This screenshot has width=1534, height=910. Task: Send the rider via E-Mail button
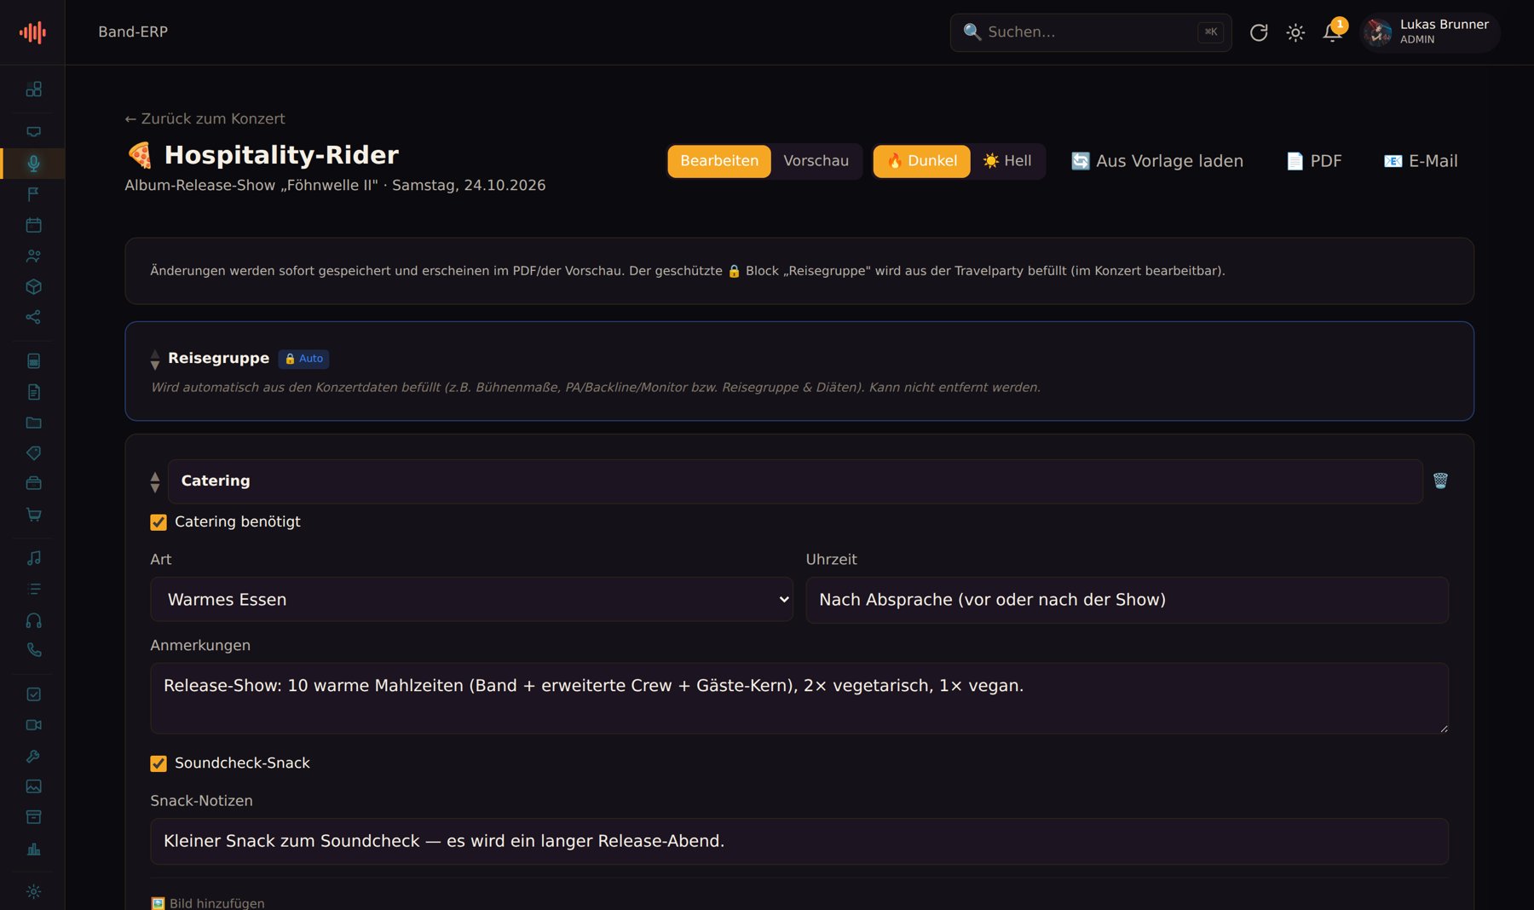[1420, 161]
